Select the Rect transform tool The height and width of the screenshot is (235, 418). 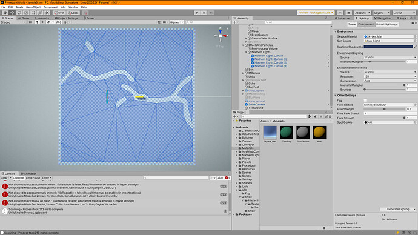click(33, 13)
